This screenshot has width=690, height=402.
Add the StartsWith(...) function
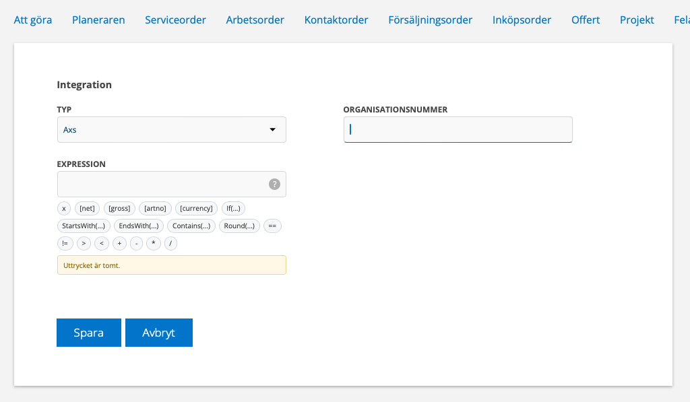(x=84, y=226)
